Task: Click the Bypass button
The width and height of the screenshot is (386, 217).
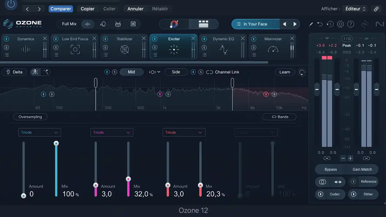Action: pos(331,169)
